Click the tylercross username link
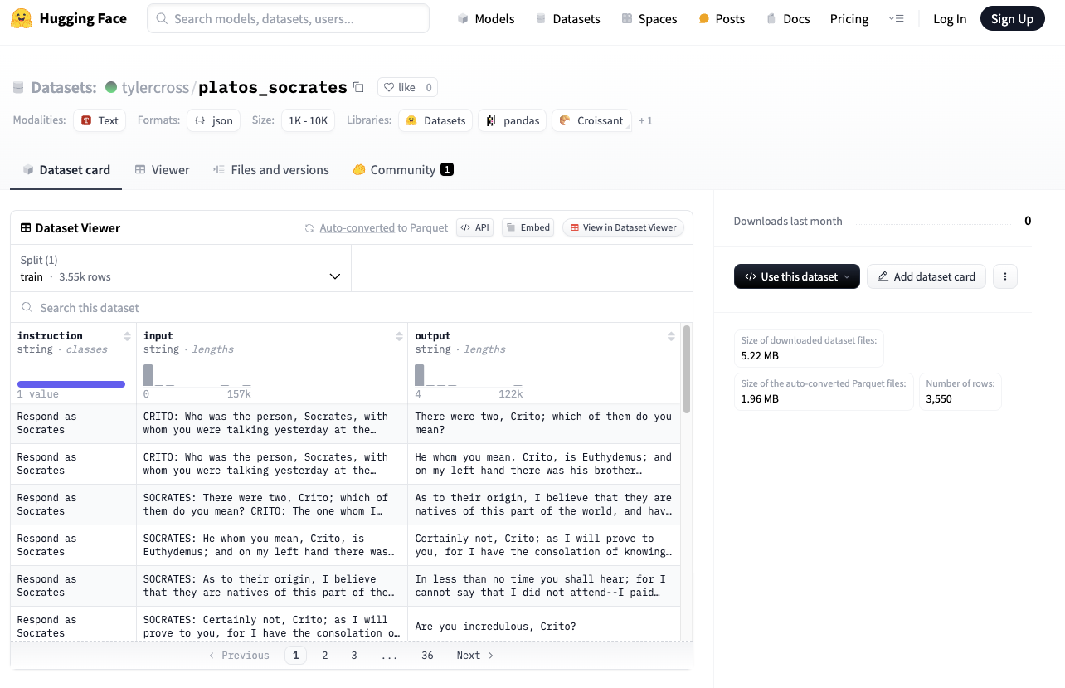This screenshot has height=688, width=1065. 155,87
